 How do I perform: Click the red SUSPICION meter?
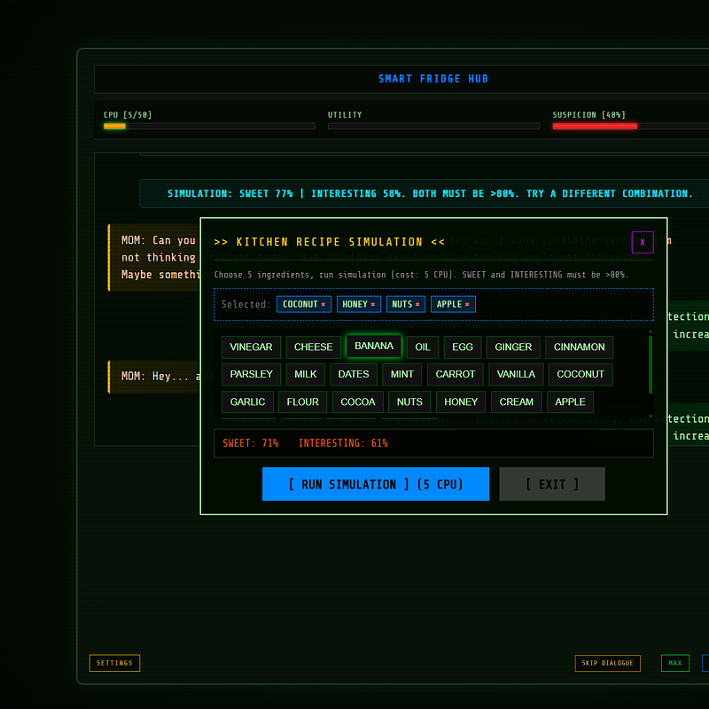point(594,126)
